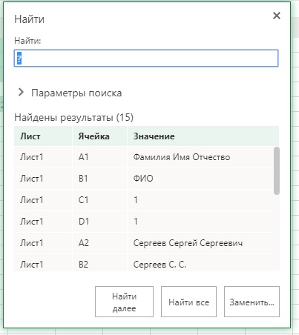This screenshot has height=335, width=299.
Task: Click the Найти далее button
Action: click(x=124, y=302)
